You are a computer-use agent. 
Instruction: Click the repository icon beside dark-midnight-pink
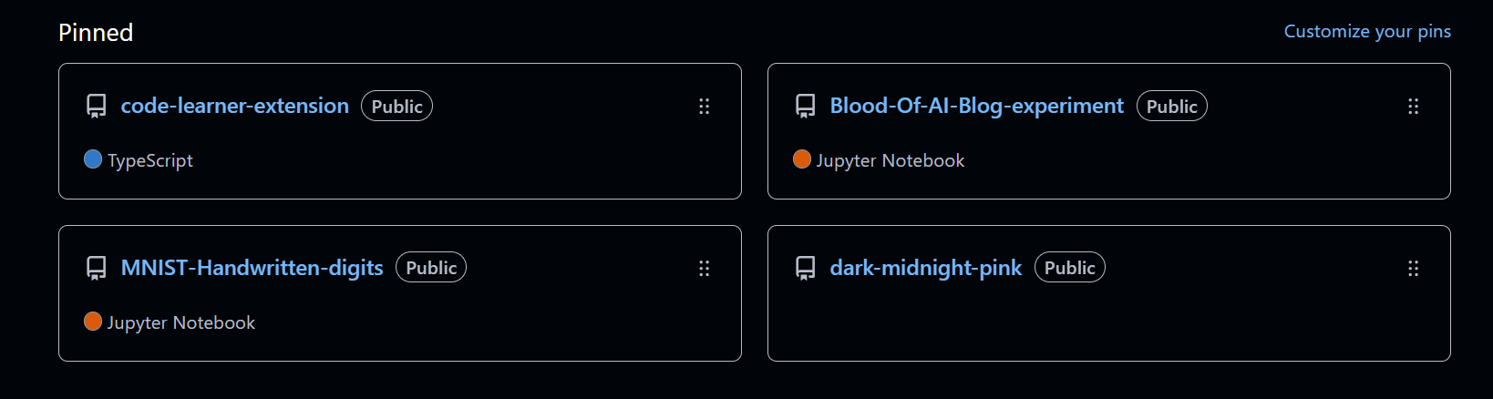805,269
